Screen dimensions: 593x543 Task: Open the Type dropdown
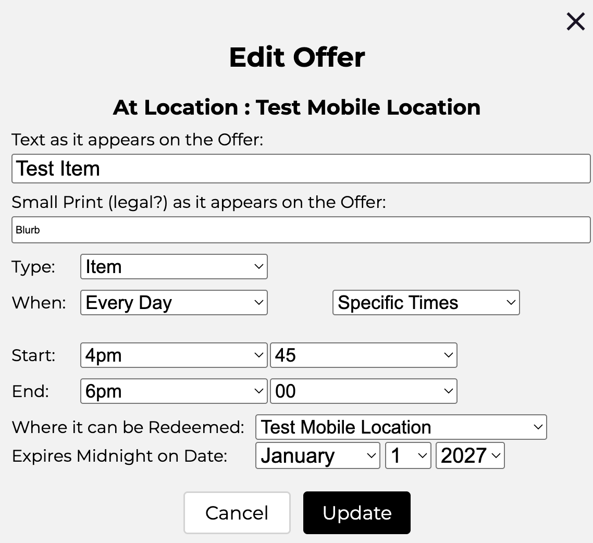pyautogui.click(x=174, y=267)
